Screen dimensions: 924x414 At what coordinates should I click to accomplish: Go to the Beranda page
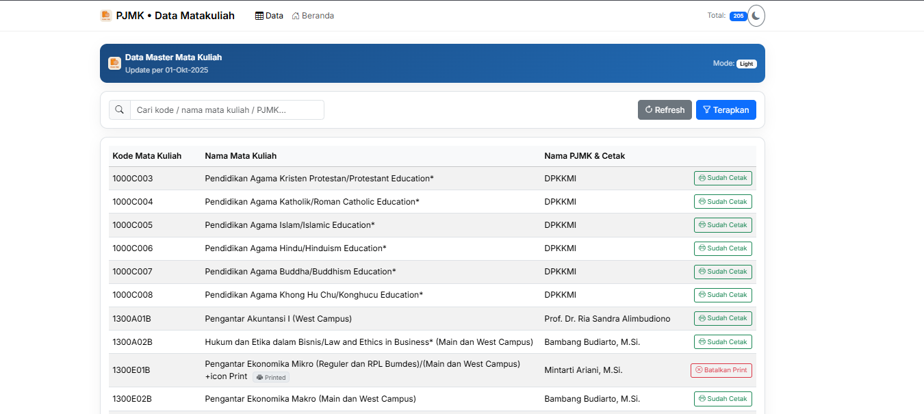tap(313, 16)
